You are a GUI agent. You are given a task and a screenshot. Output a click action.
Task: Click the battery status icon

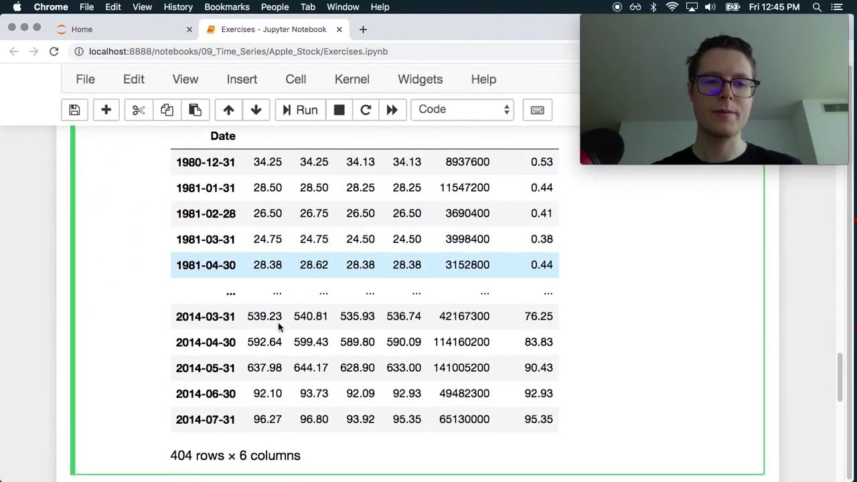[732, 7]
